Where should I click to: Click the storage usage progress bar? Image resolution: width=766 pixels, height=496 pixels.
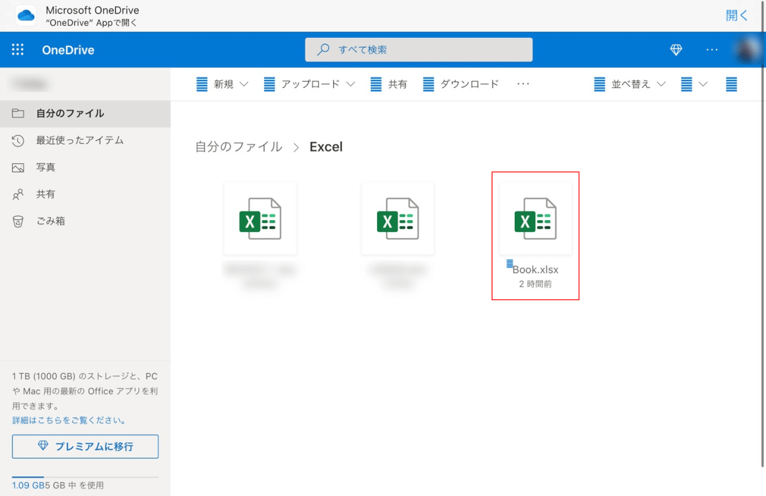tap(85, 477)
